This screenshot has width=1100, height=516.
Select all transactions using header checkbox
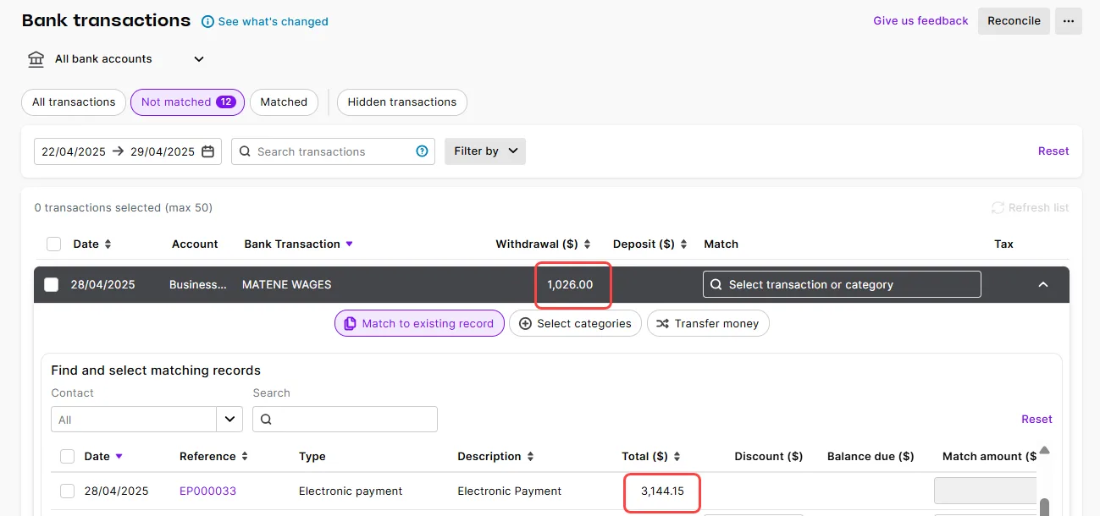[53, 244]
